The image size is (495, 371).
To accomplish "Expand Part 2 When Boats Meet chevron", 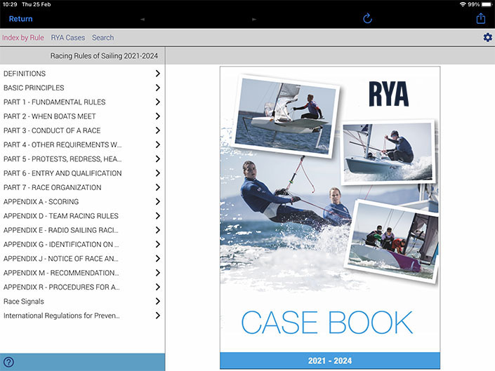I will point(158,116).
